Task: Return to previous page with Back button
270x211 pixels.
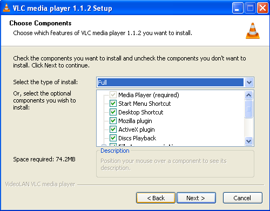Action: click(x=156, y=198)
